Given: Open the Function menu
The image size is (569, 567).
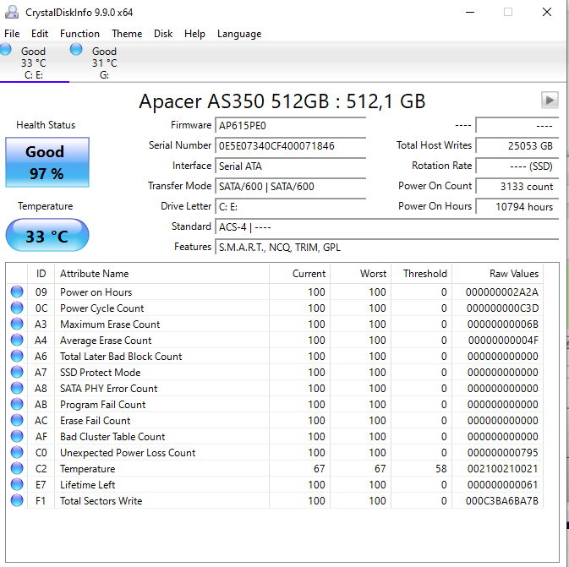Looking at the screenshot, I should (x=79, y=34).
